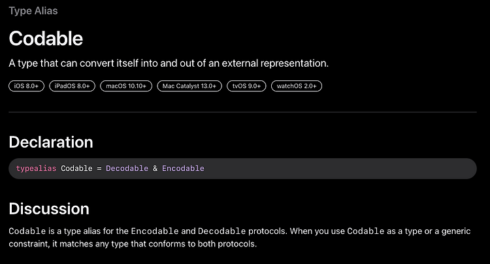Select the tvOS 9.0+ availability badge
490x264 pixels.
tap(246, 86)
